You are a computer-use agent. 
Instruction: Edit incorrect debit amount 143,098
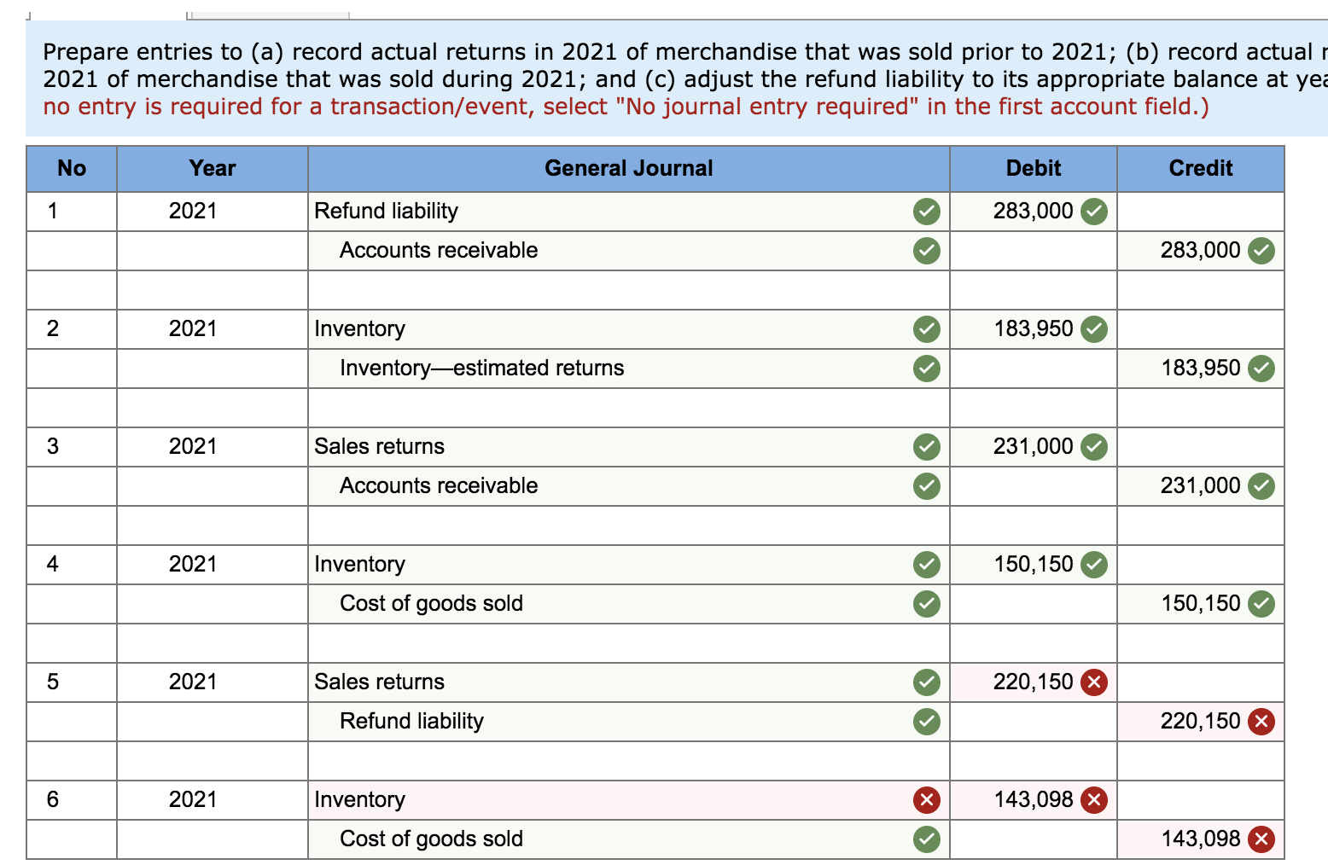click(x=1034, y=799)
